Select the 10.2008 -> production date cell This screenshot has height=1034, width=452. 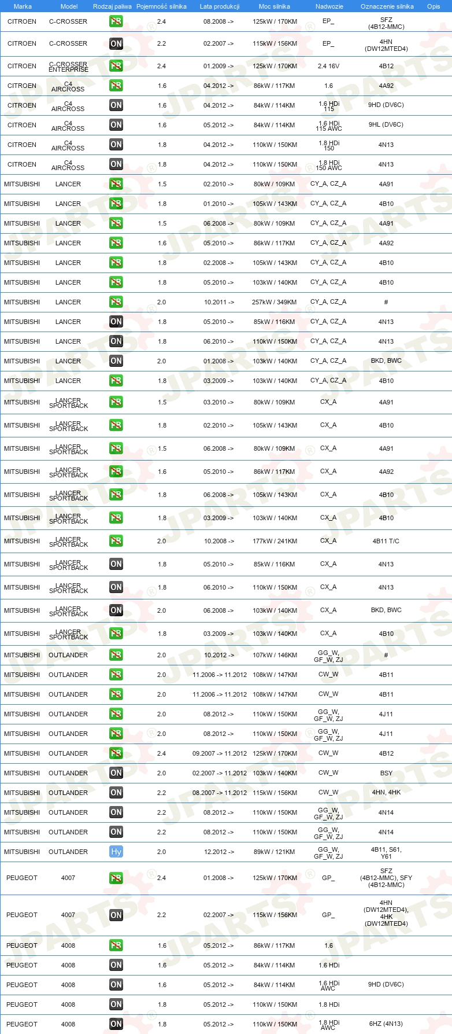pyautogui.click(x=219, y=541)
